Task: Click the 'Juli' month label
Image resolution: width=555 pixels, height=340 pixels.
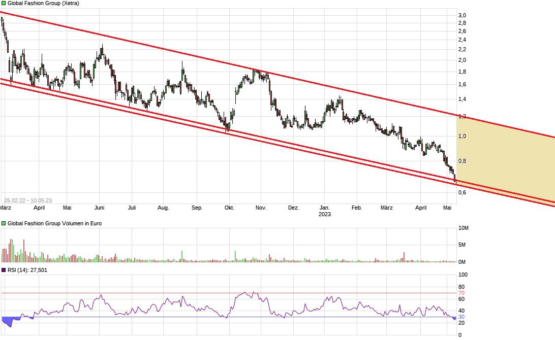Action: point(132,208)
